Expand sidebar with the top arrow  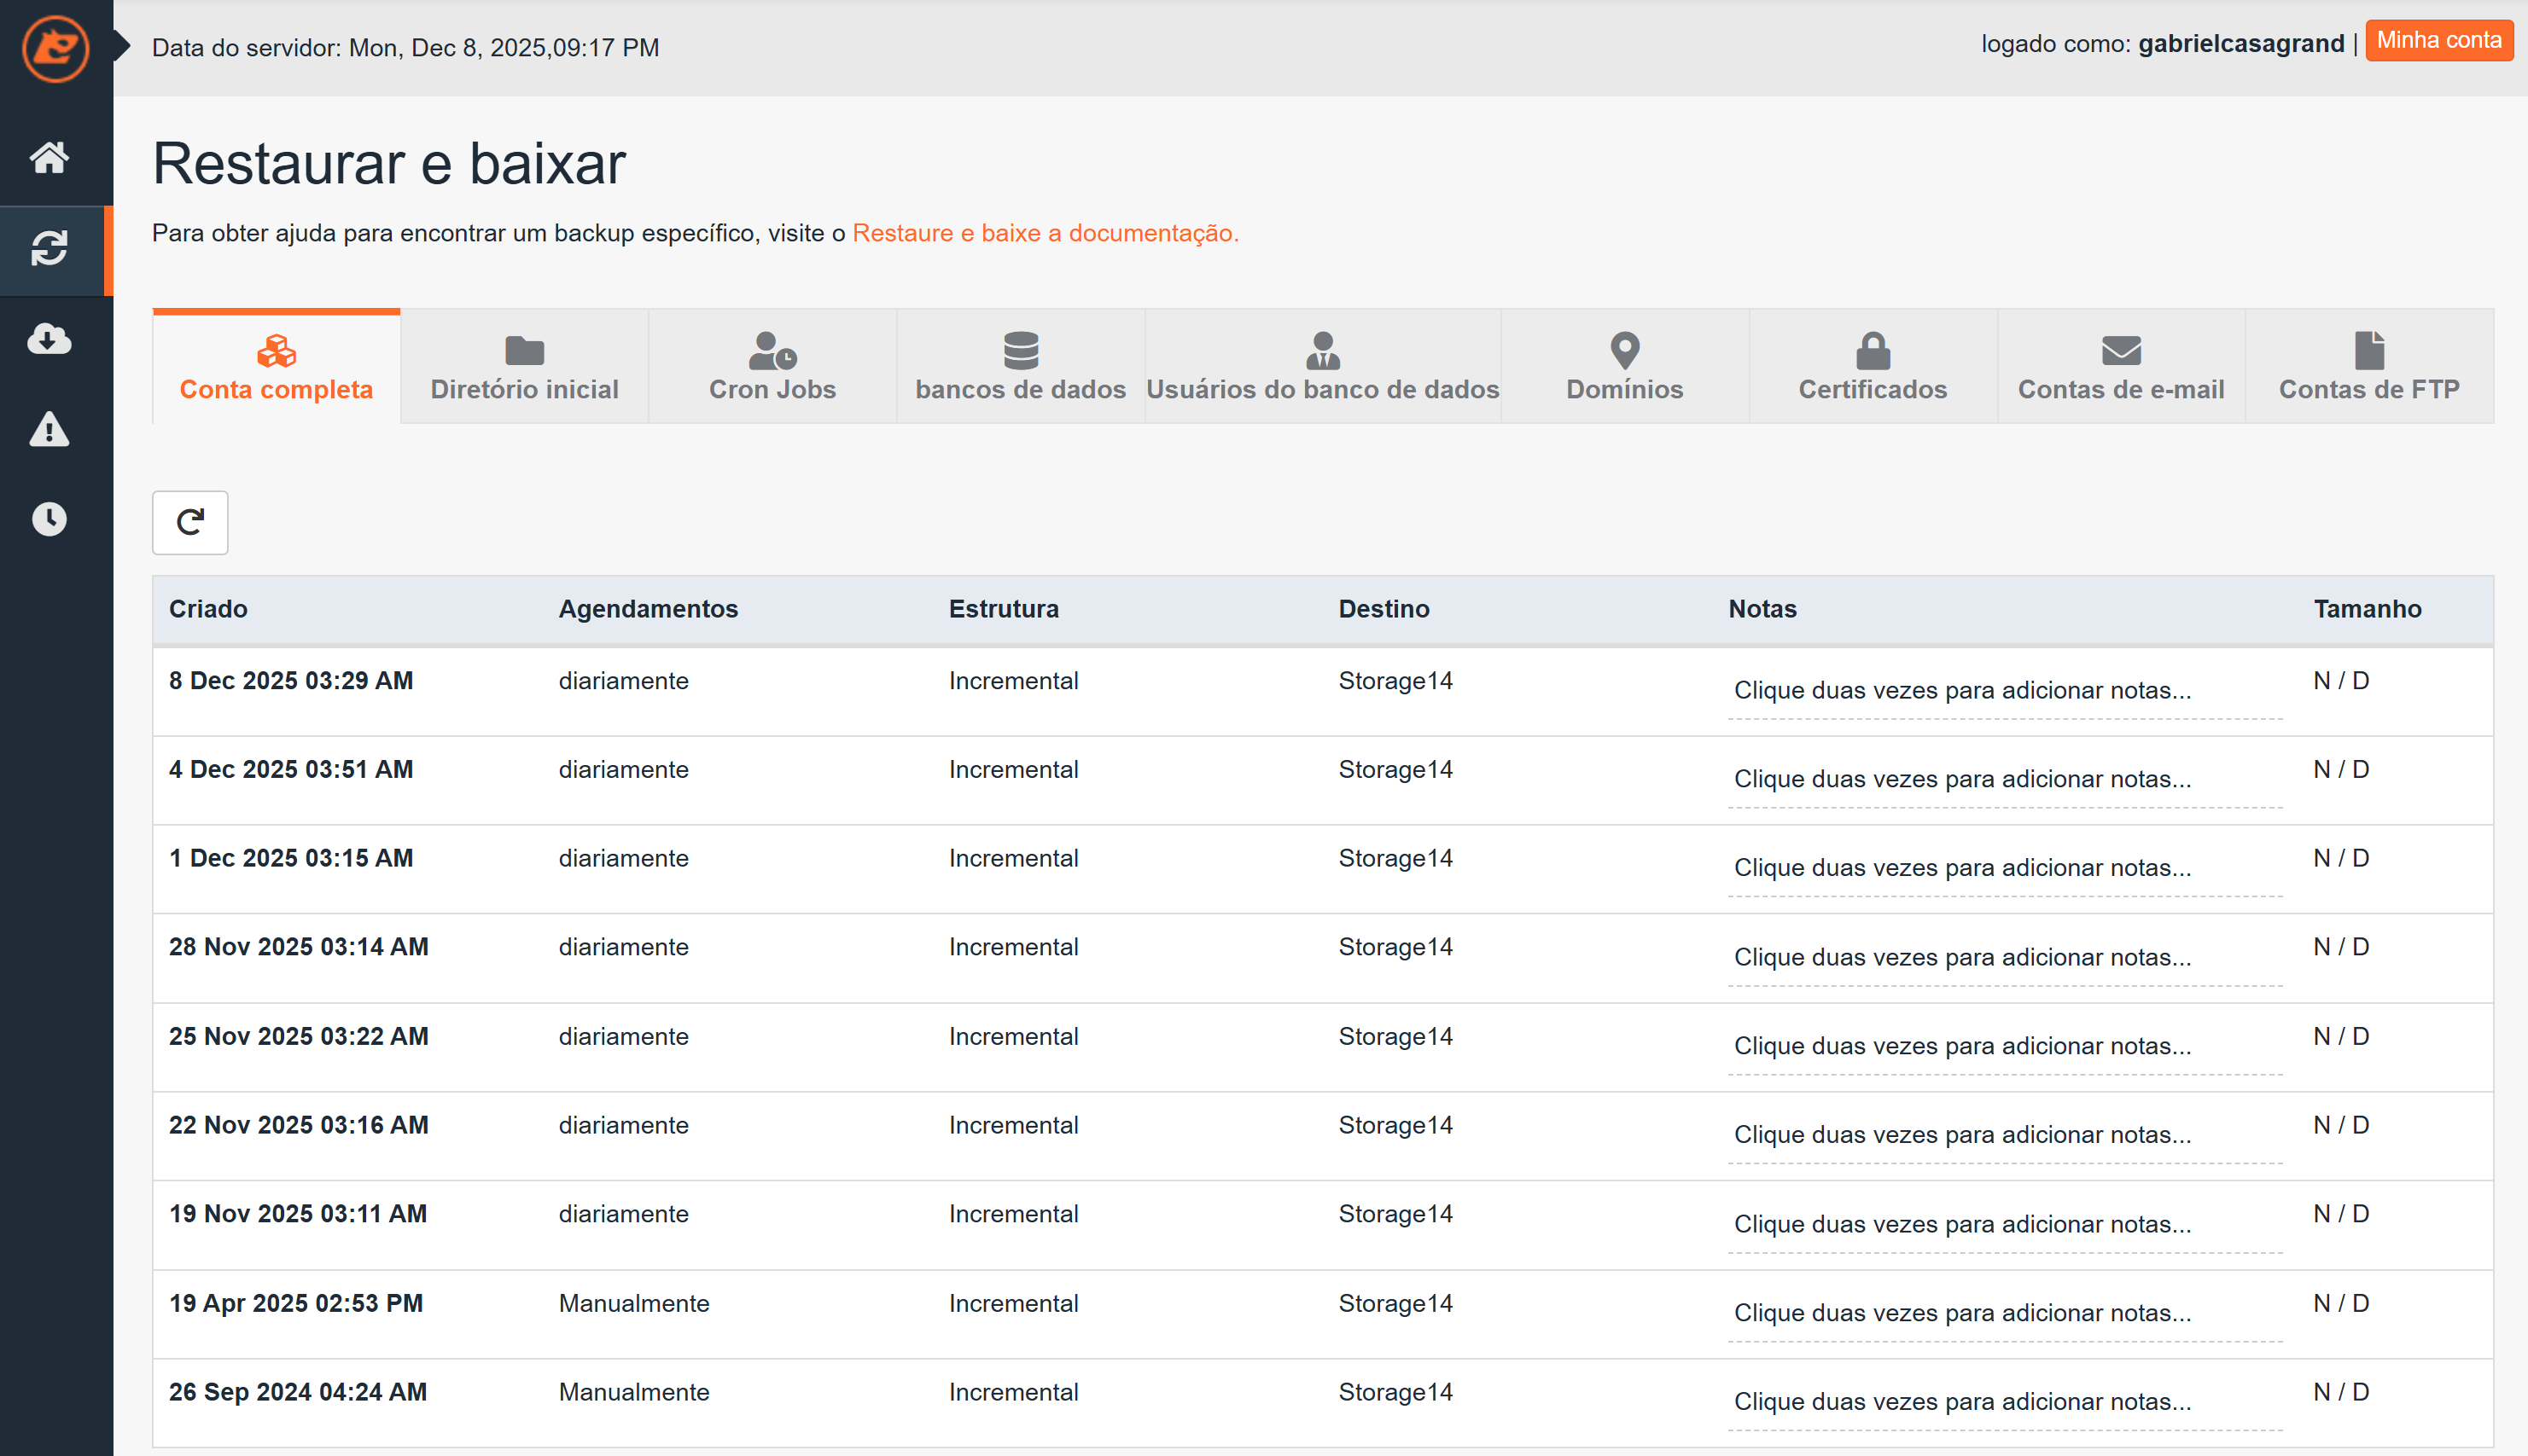pos(122,46)
